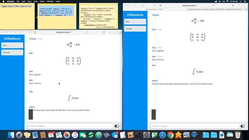Click the address bar in the left Safari window
249x140 pixels.
click(63, 32)
